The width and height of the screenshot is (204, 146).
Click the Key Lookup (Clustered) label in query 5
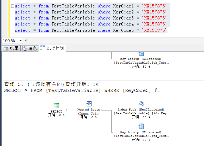click(x=141, y=132)
